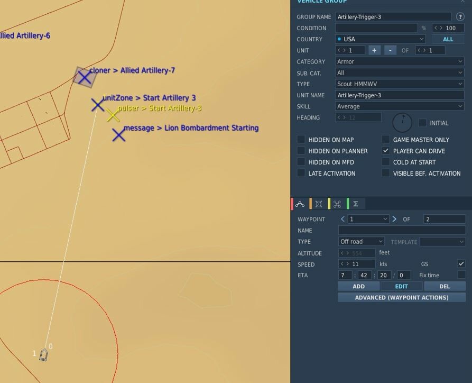Viewport: 472px width, 383px height.
Task: Add a unit with the plus button
Action: coord(374,50)
